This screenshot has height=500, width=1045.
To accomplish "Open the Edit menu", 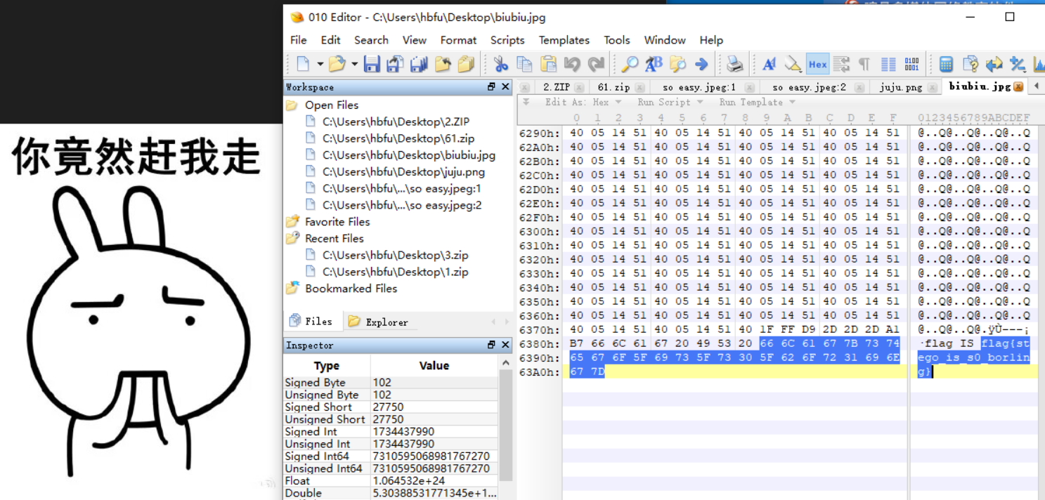I will pos(331,40).
